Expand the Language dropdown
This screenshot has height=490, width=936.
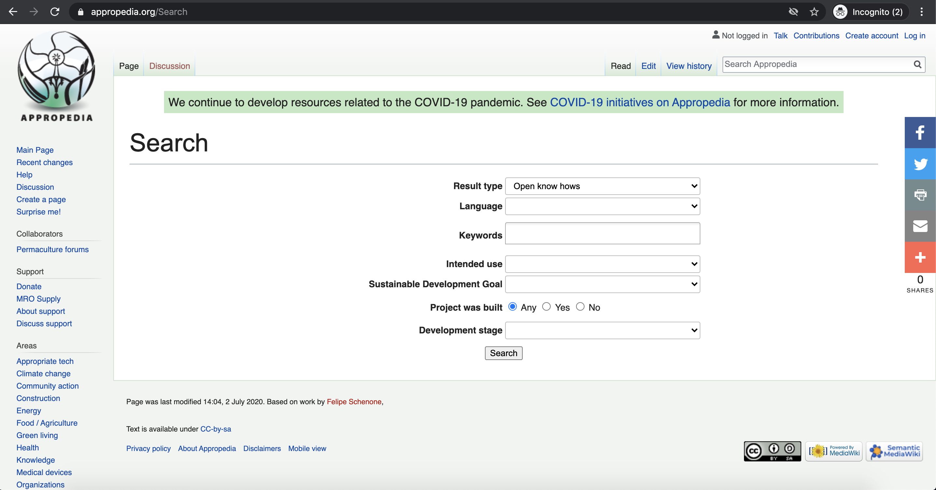point(602,206)
